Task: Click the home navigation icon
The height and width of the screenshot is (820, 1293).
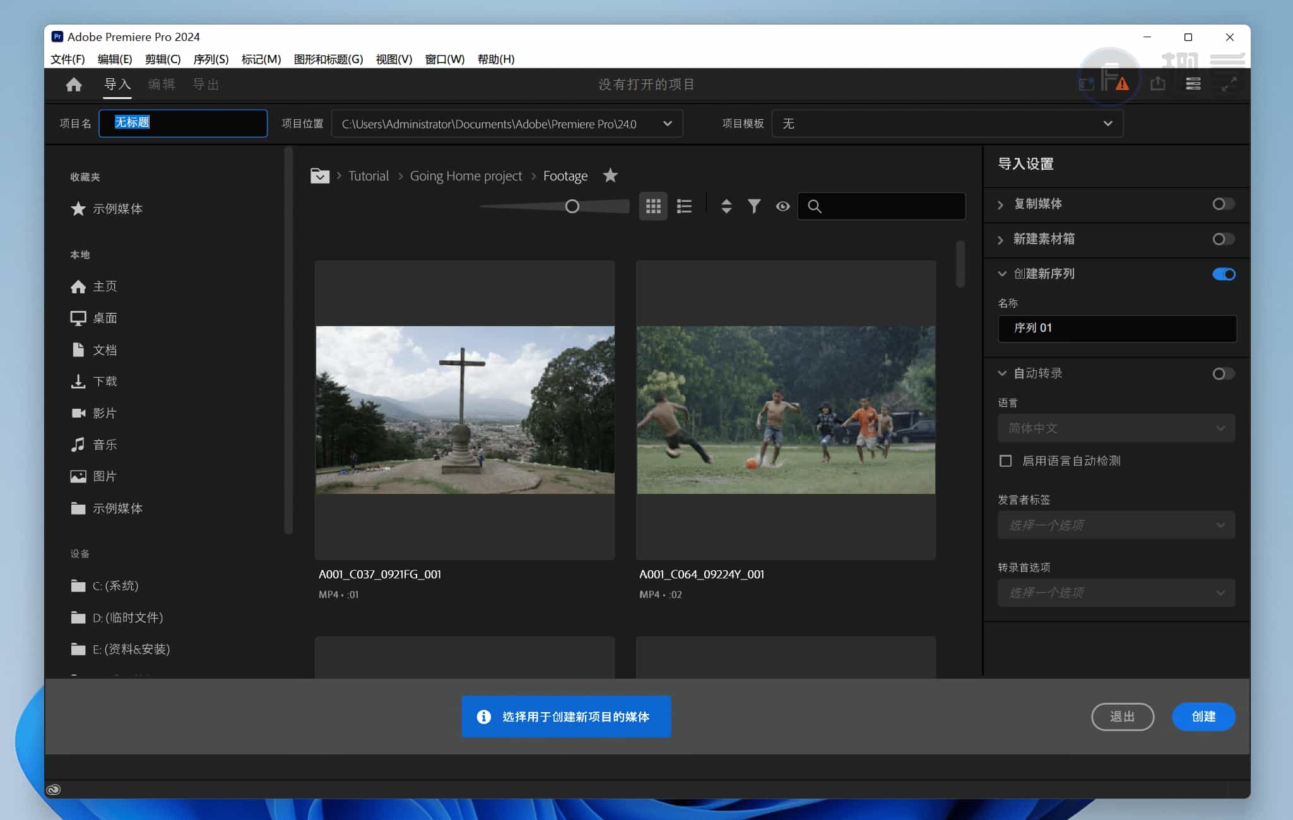Action: click(x=74, y=84)
